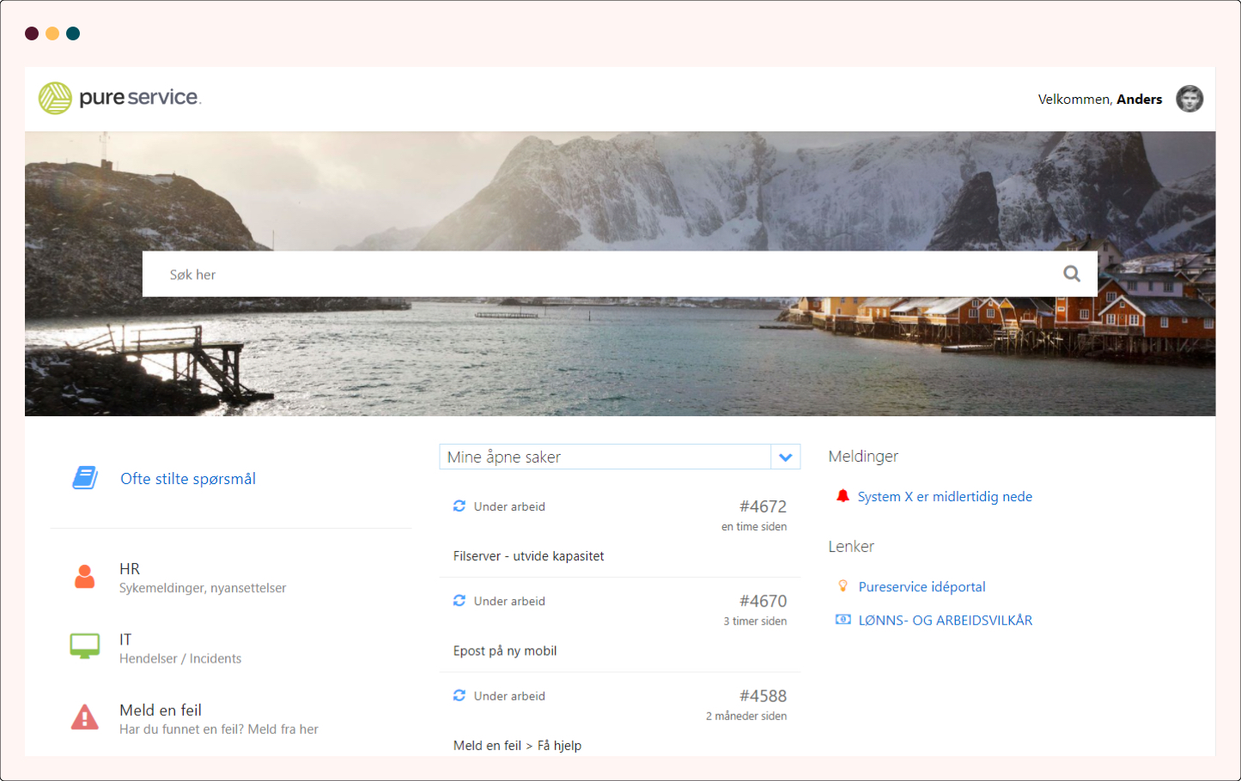Expand the Mine åpne saker dropdown arrow
Image resolution: width=1241 pixels, height=781 pixels.
785,457
